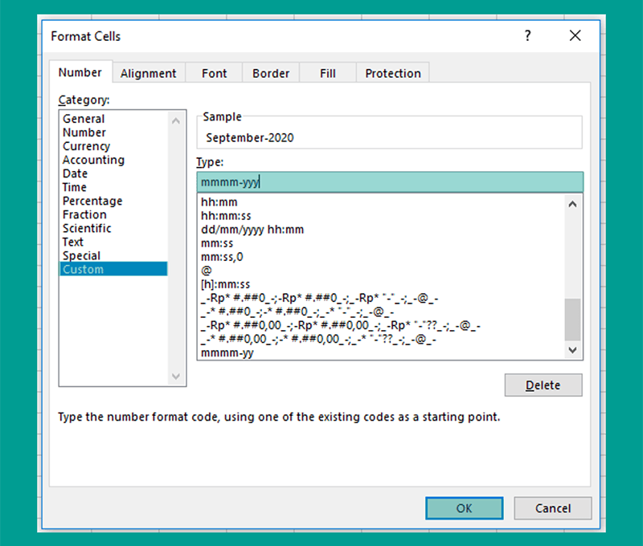Screen dimensions: 643x546
Task: Open the Border tab
Action: 271,73
